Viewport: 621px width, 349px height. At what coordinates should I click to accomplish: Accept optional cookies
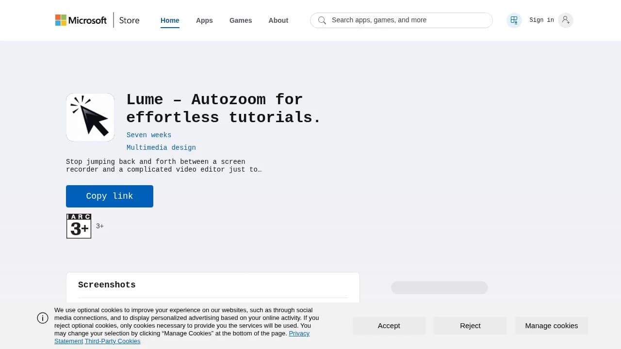click(389, 326)
